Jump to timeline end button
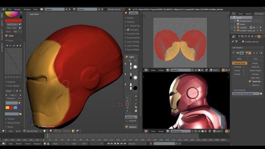 coord(125,144)
